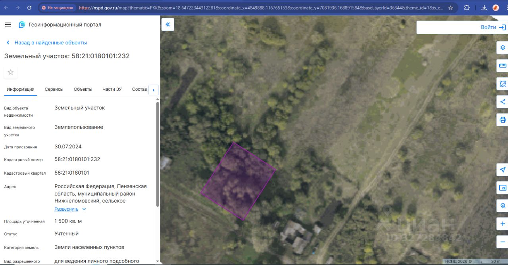Image resolution: width=508 pixels, height=265 pixels.
Task: Click the browser address bar URL
Action: 261,8
